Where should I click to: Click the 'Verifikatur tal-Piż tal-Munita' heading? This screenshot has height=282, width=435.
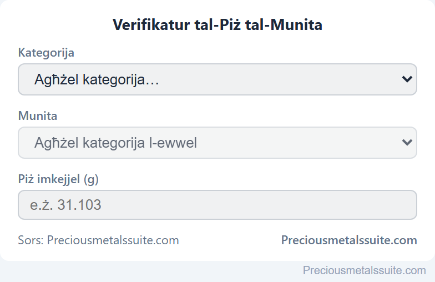[x=217, y=24]
